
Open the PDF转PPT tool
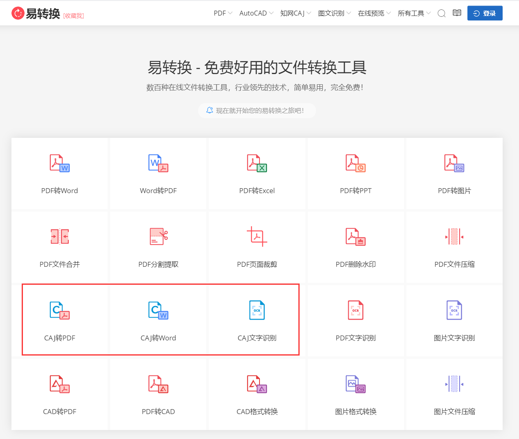pyautogui.click(x=355, y=174)
